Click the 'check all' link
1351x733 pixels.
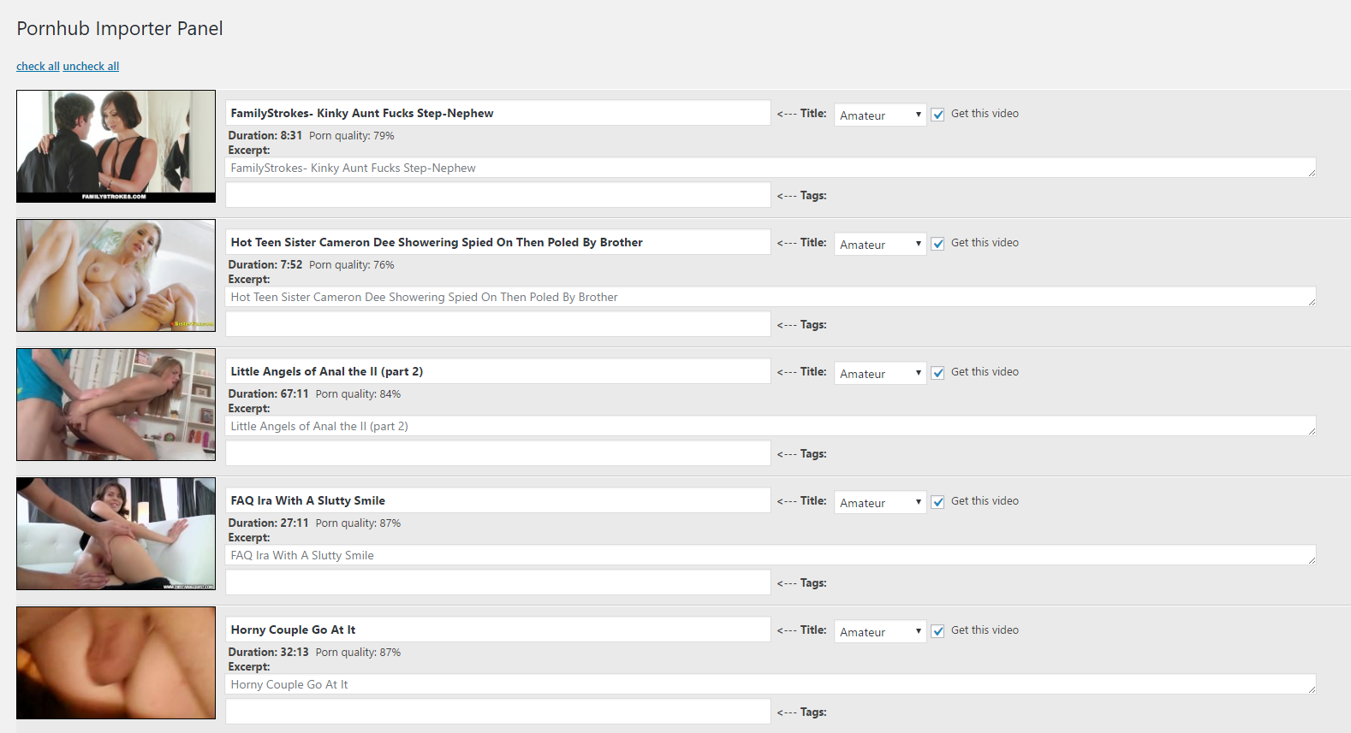coord(38,66)
